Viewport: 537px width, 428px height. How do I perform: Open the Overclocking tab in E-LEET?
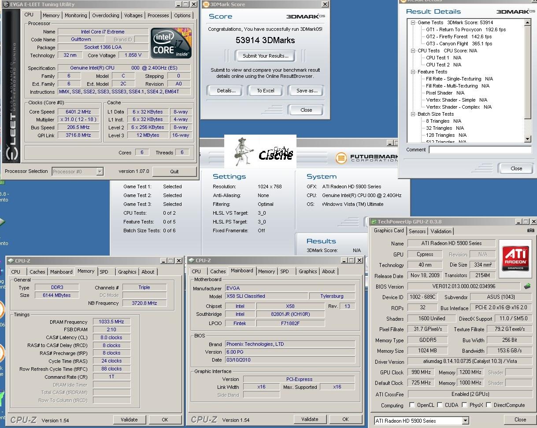coord(105,15)
